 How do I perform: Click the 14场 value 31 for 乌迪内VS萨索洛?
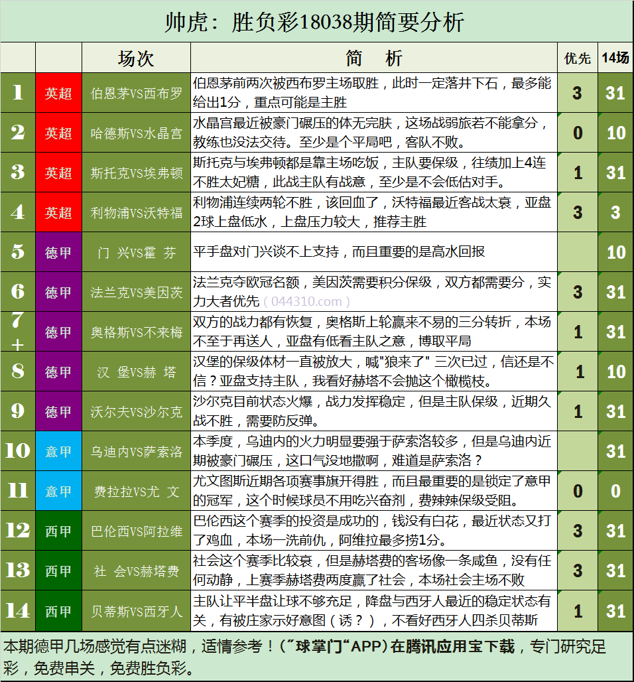[x=615, y=451]
